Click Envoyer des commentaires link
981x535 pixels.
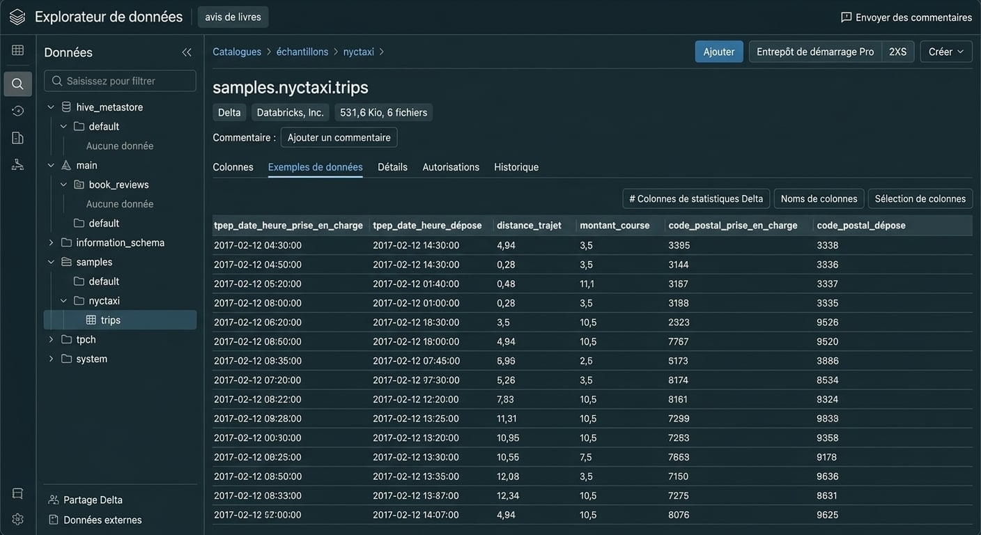pos(906,17)
